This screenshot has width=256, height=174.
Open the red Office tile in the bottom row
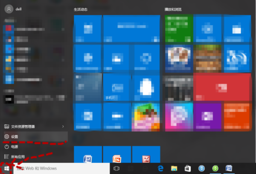[146, 154]
